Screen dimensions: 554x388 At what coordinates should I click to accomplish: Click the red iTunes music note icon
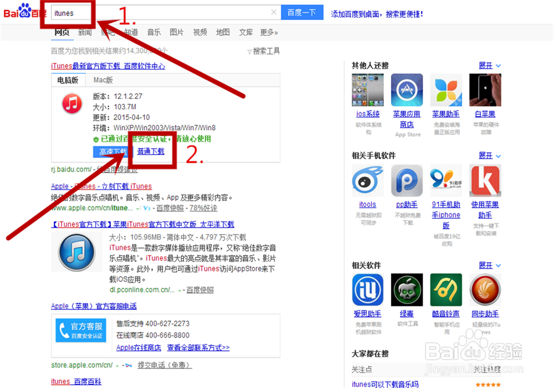tap(71, 103)
